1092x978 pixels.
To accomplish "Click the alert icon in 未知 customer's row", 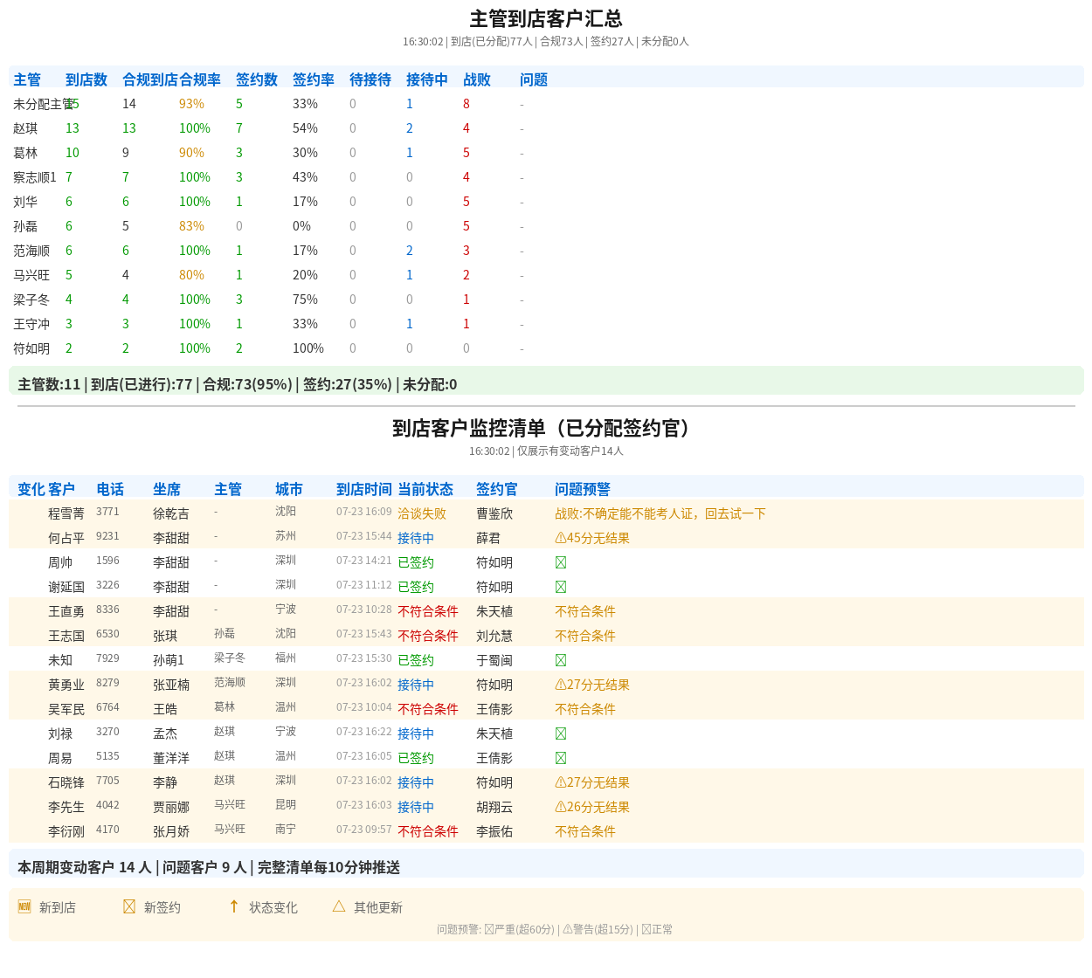I will tap(561, 660).
